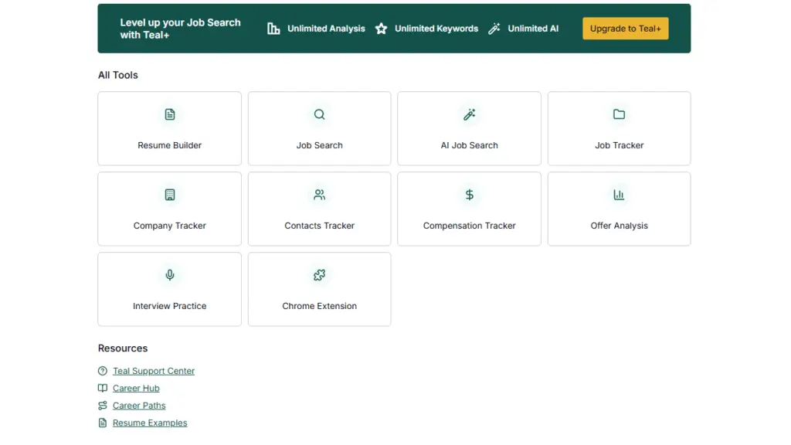Click the Job Search magnifier icon
The image size is (791, 445).
point(319,114)
